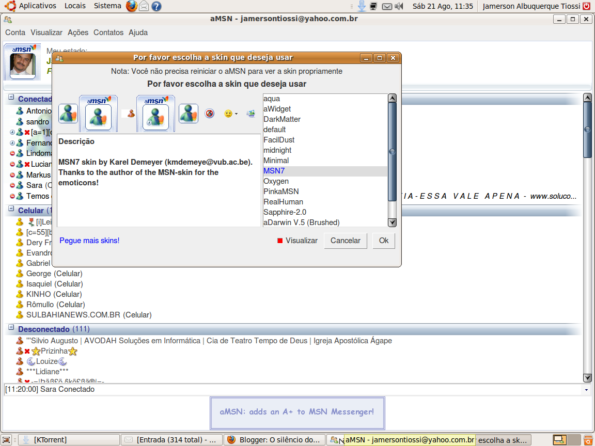Screen dimensions: 595x446
Task: Collapse the Desconectado group
Action: click(x=11, y=329)
